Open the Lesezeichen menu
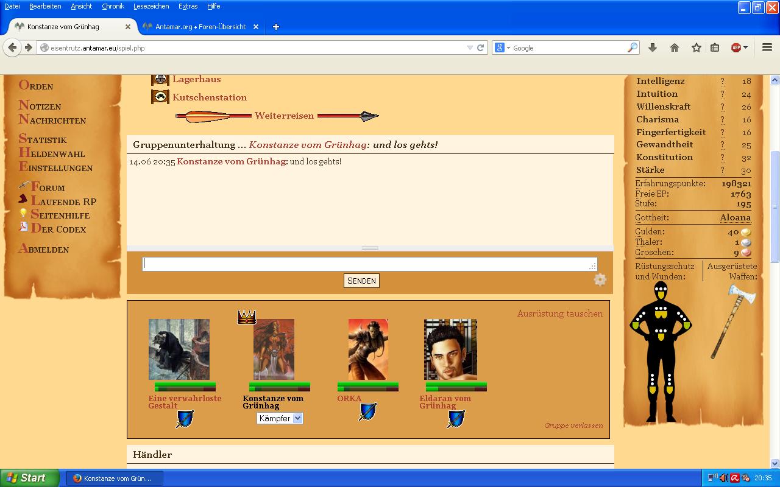Viewport: 780px width, 487px height. 151,6
